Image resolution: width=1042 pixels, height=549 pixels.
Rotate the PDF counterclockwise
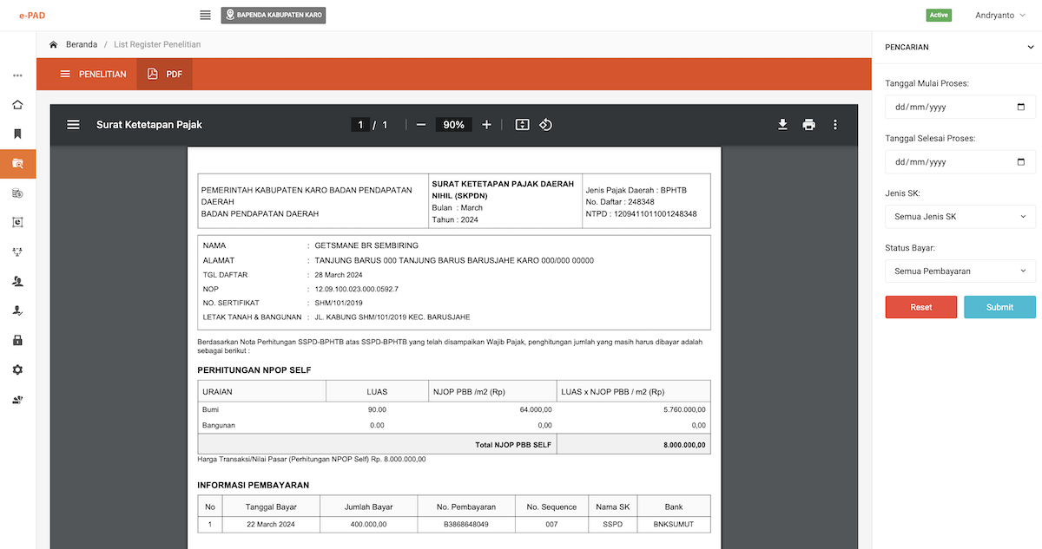tap(546, 125)
